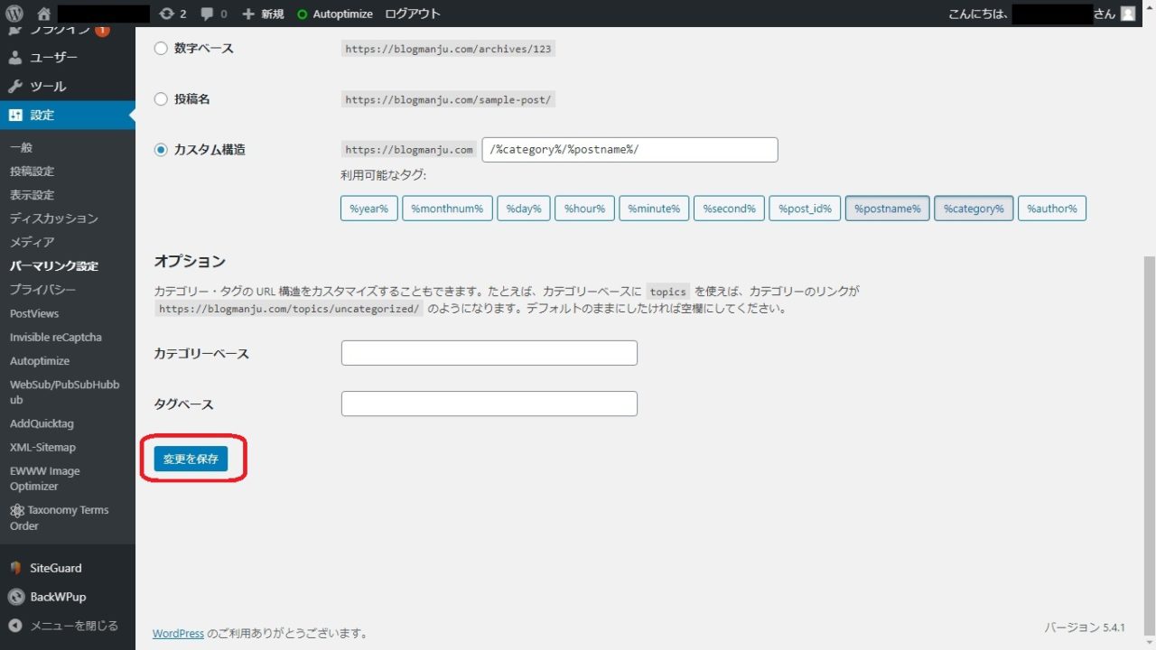Open site home icon in admin bar

click(43, 14)
